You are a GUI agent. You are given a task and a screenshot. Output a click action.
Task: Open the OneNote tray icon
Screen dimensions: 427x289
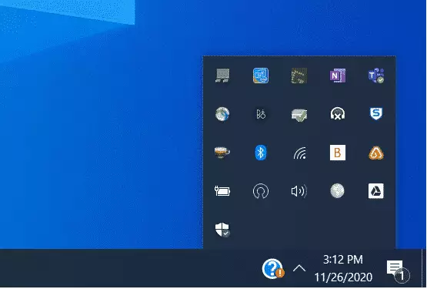click(x=338, y=76)
